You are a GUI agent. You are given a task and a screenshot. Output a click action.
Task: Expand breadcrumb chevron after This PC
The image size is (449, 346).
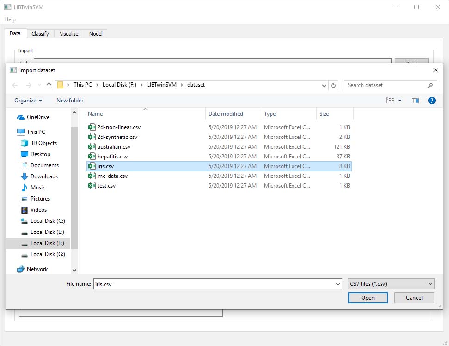(97, 85)
